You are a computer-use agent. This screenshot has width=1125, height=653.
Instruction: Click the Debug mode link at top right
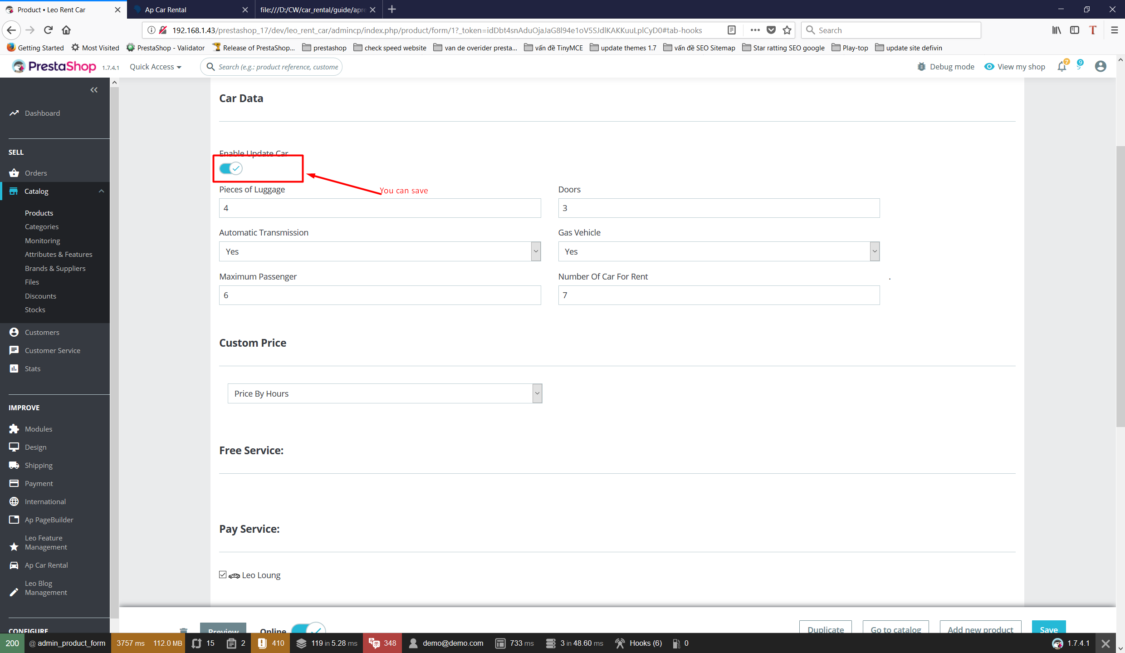pyautogui.click(x=945, y=66)
